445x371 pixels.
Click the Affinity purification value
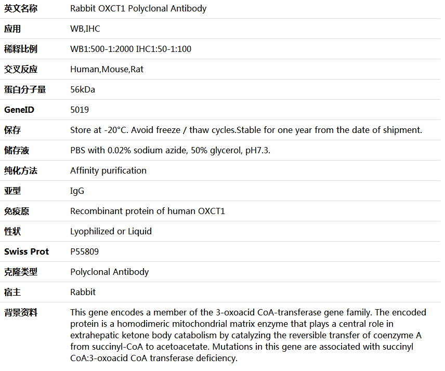click(108, 171)
